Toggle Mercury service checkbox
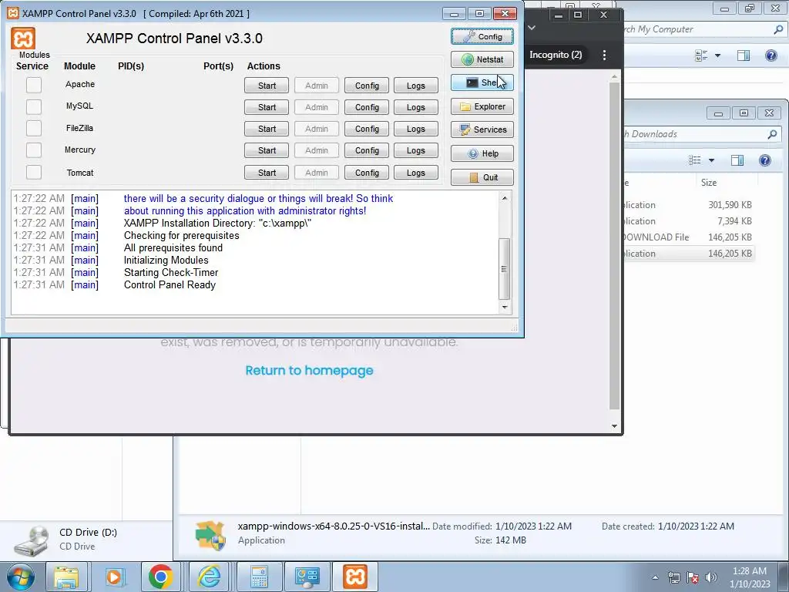Viewport: 789px width, 592px height. click(34, 150)
